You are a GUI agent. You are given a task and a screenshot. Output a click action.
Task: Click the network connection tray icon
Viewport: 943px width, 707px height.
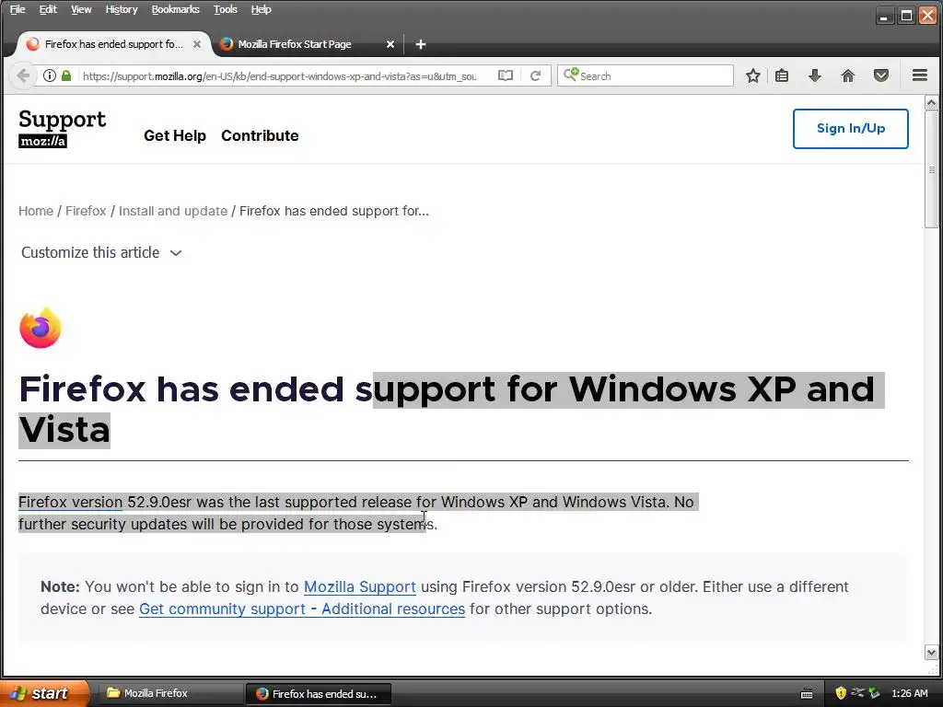point(857,692)
